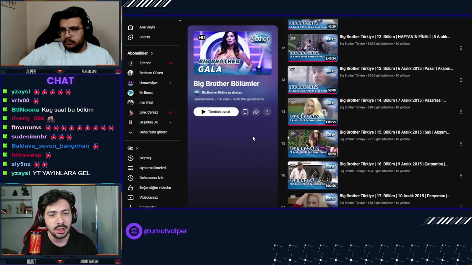Open options menu for 15. Bölüm video
The image size is (472, 265).
coord(461,144)
